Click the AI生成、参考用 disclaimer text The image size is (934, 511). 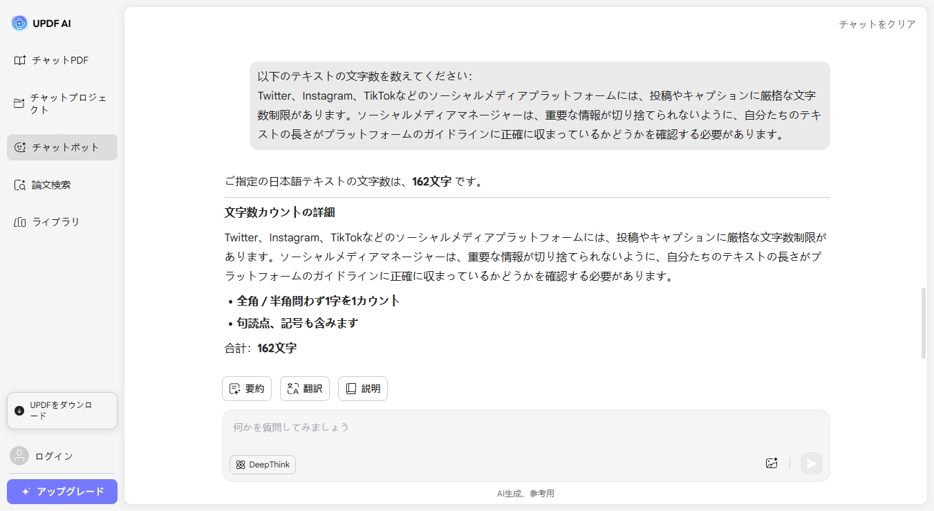(525, 494)
